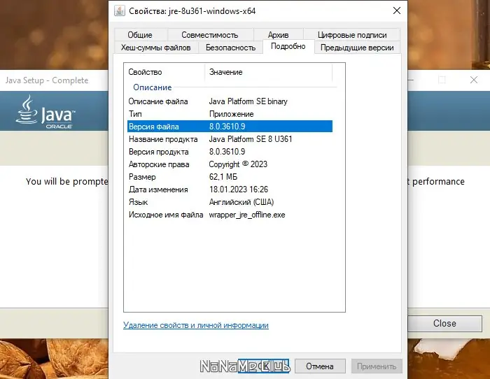
Task: Click the value 18.01.2023 16:26
Action: (x=239, y=189)
